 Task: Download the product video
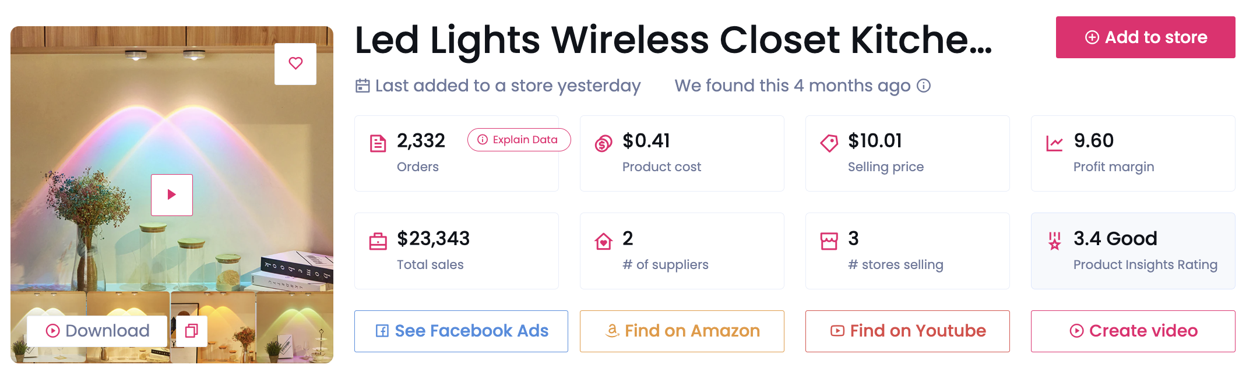[97, 331]
